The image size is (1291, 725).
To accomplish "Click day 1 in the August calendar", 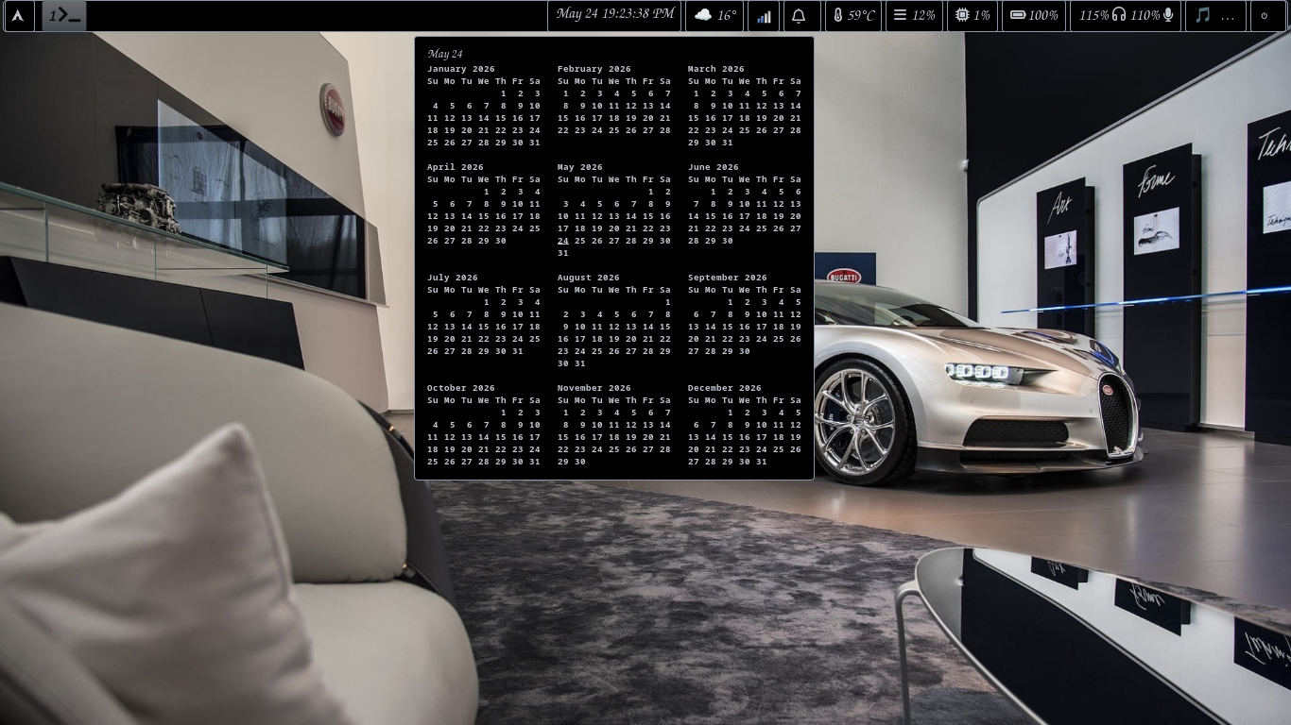I will point(667,302).
